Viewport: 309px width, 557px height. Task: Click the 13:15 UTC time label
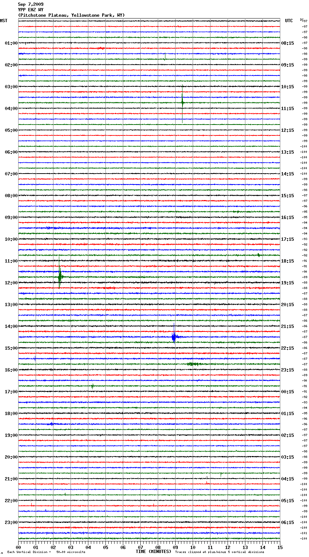click(288, 152)
